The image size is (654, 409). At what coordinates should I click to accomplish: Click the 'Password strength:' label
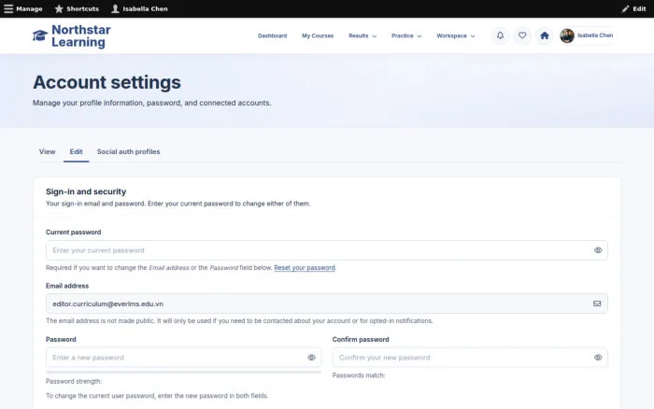point(74,381)
